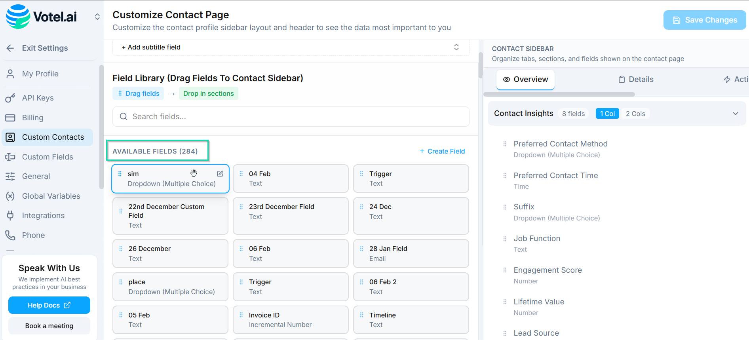Click the drag handle on Invoice ID field
The width and height of the screenshot is (749, 340).
click(241, 315)
